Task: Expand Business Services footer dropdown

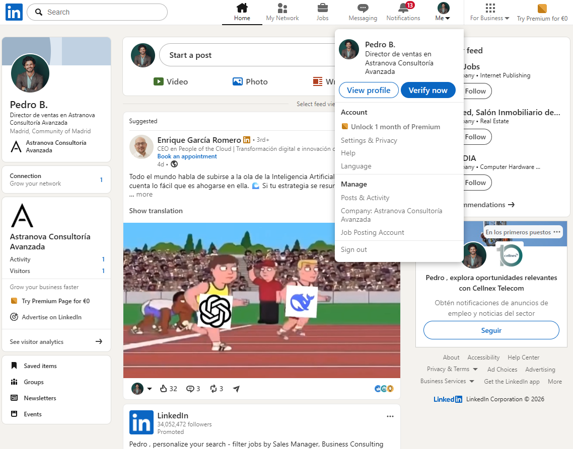Action: (447, 381)
